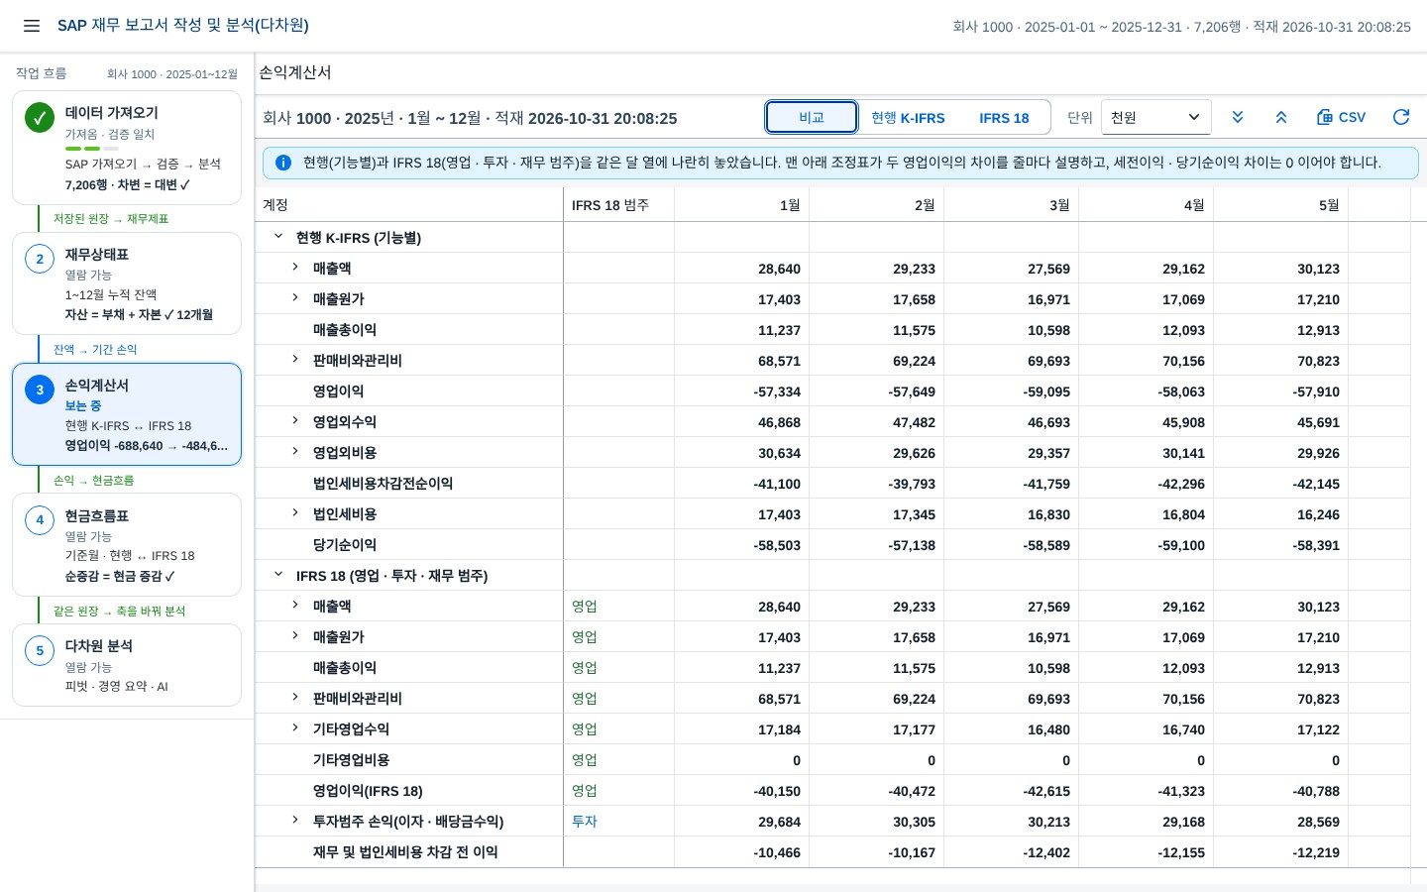The height and width of the screenshot is (892, 1427).
Task: Expand the 영업외비용 row
Action: click(x=295, y=452)
